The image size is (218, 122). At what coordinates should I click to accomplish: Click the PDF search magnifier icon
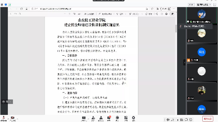(20, 14)
